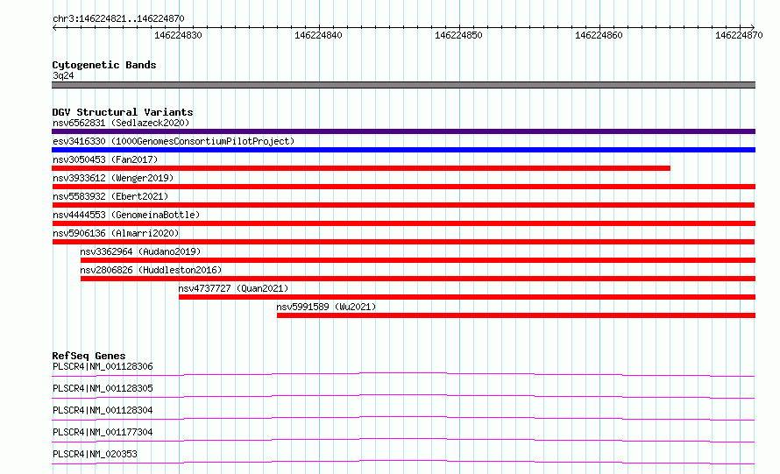Click the ruler tick label 146224850
Image resolution: width=780 pixels, height=474 pixels.
tap(458, 35)
